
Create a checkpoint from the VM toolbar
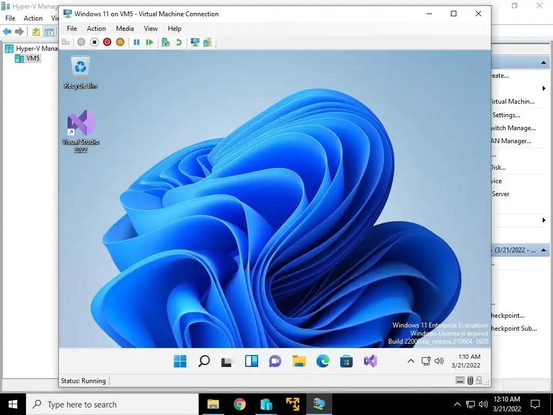point(166,42)
